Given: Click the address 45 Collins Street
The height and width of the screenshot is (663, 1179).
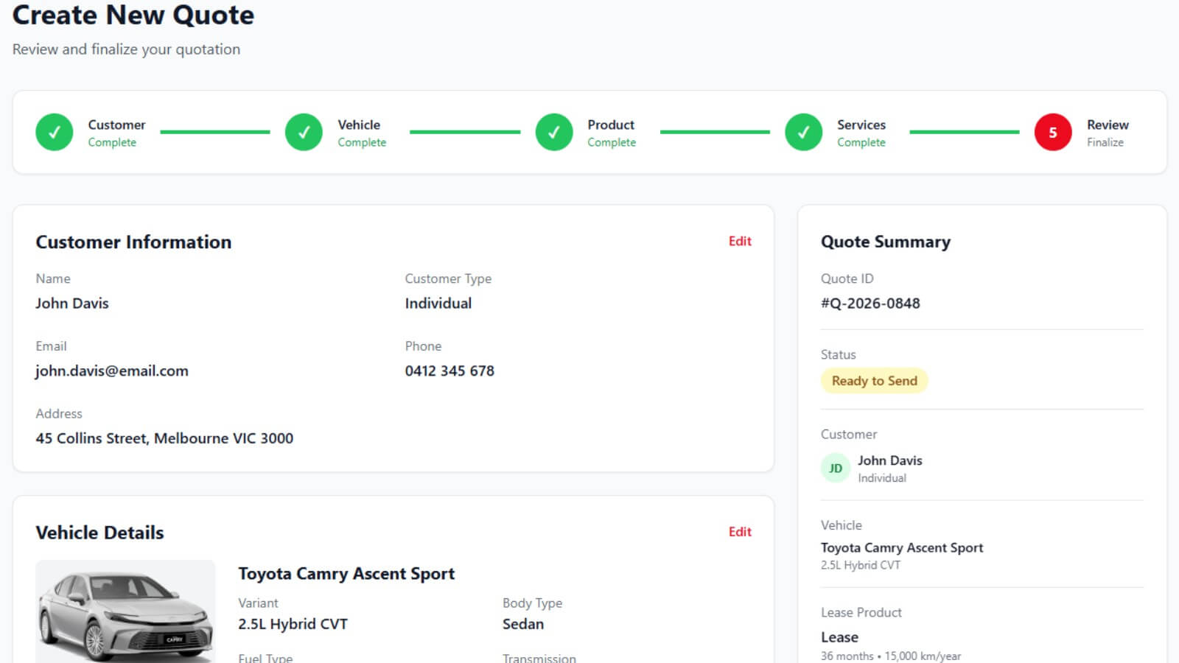Looking at the screenshot, I should coord(164,438).
